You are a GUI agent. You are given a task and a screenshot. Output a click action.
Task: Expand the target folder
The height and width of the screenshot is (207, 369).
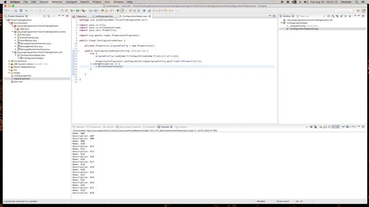coord(9,73)
